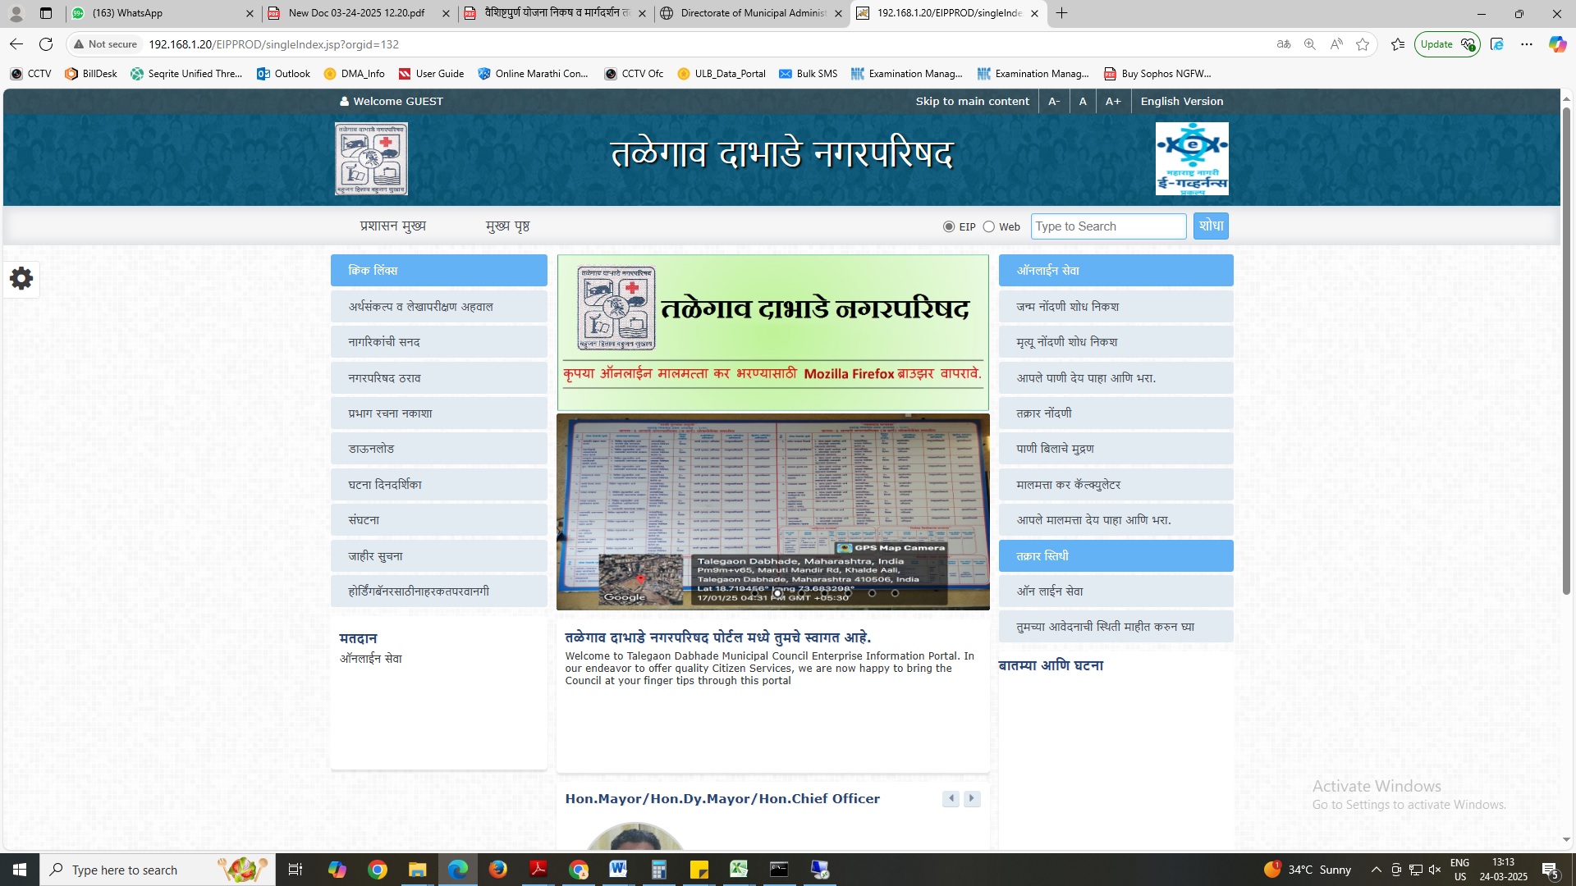Open पाणी बिलाचे मुद्रण service
The image size is (1576, 886).
[x=1116, y=449]
